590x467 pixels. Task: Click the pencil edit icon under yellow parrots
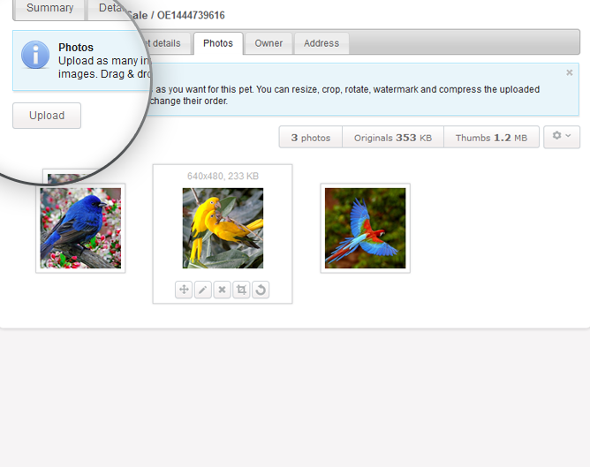pos(203,290)
